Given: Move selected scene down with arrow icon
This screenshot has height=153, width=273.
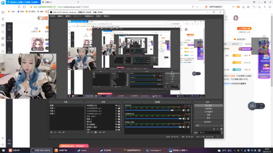Looking at the screenshot, I should click(64, 132).
